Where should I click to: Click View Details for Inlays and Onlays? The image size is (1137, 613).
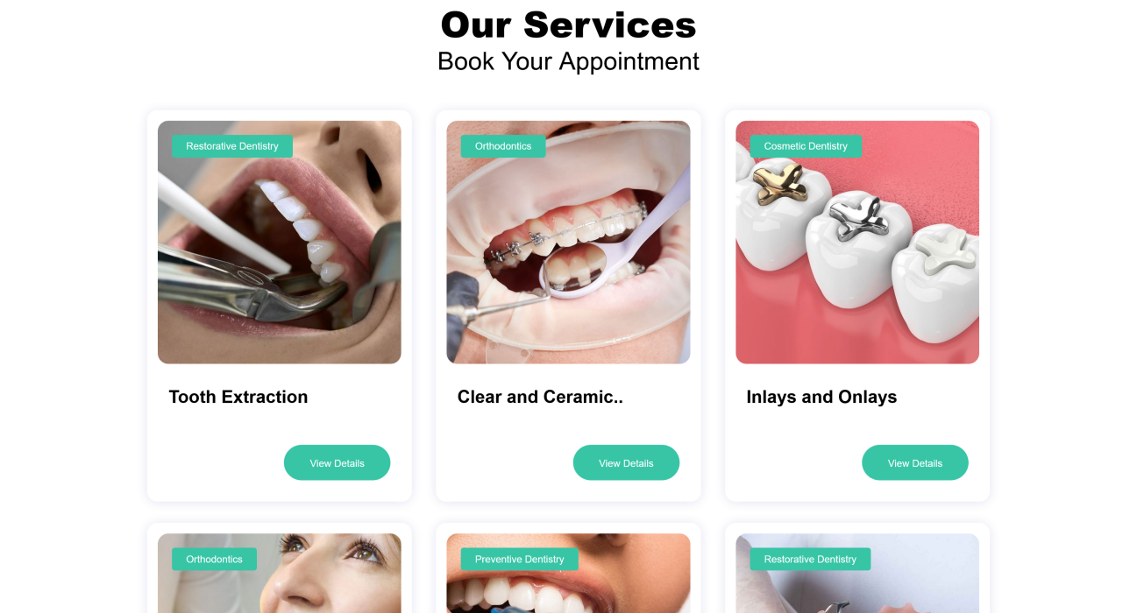(x=914, y=462)
